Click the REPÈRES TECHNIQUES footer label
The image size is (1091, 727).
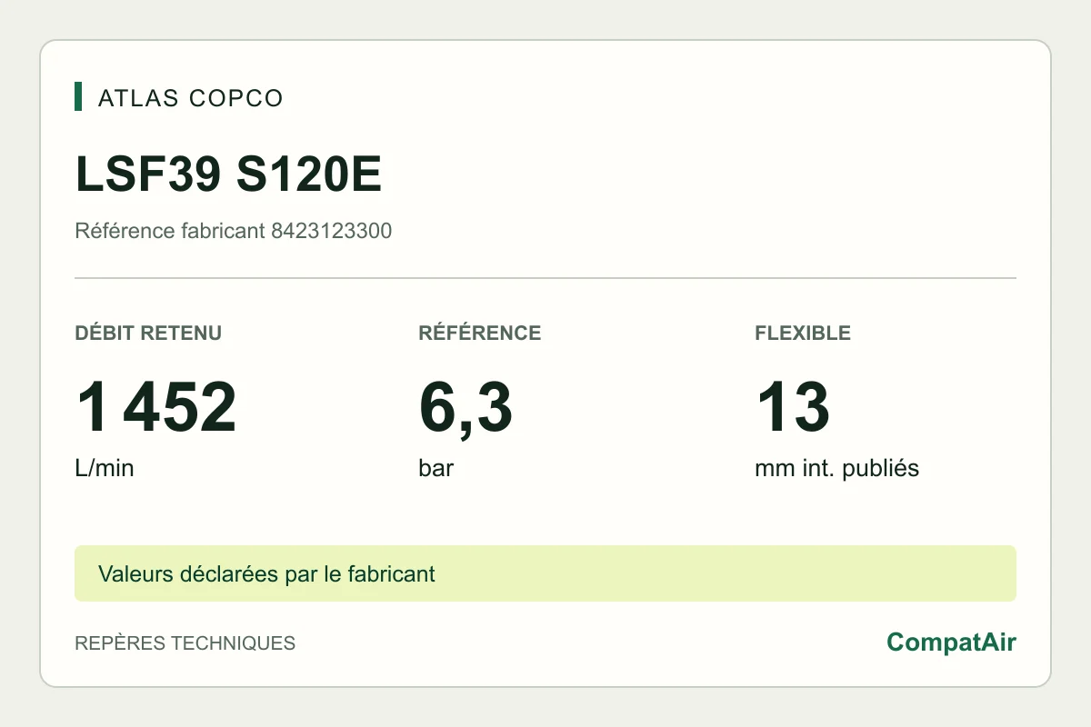[185, 643]
